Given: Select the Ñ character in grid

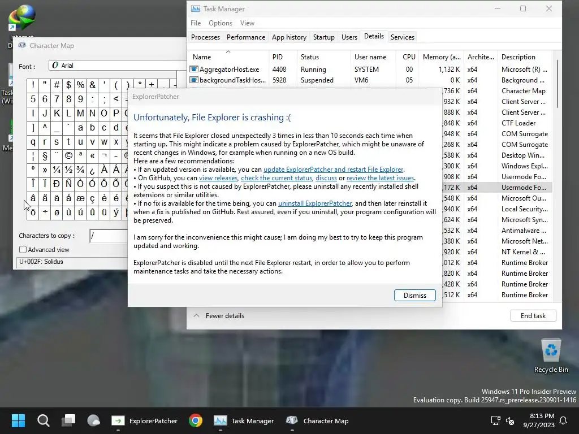Looking at the screenshot, I should pos(68,184).
